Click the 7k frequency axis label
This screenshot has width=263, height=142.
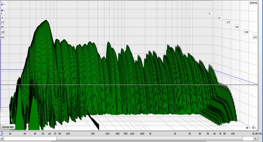(x=220, y=134)
